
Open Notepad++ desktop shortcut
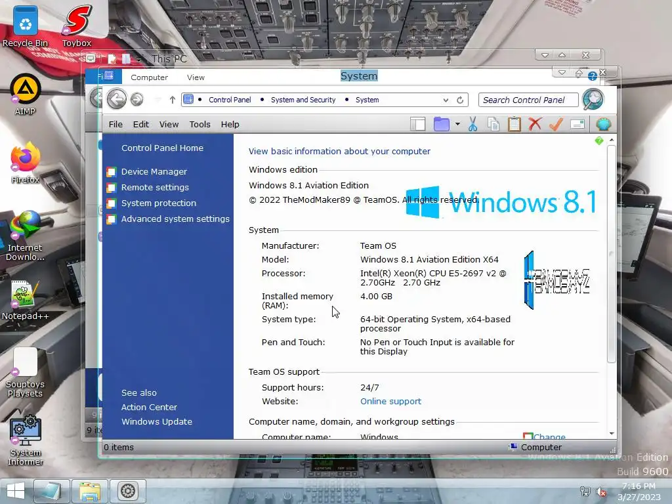tap(26, 300)
